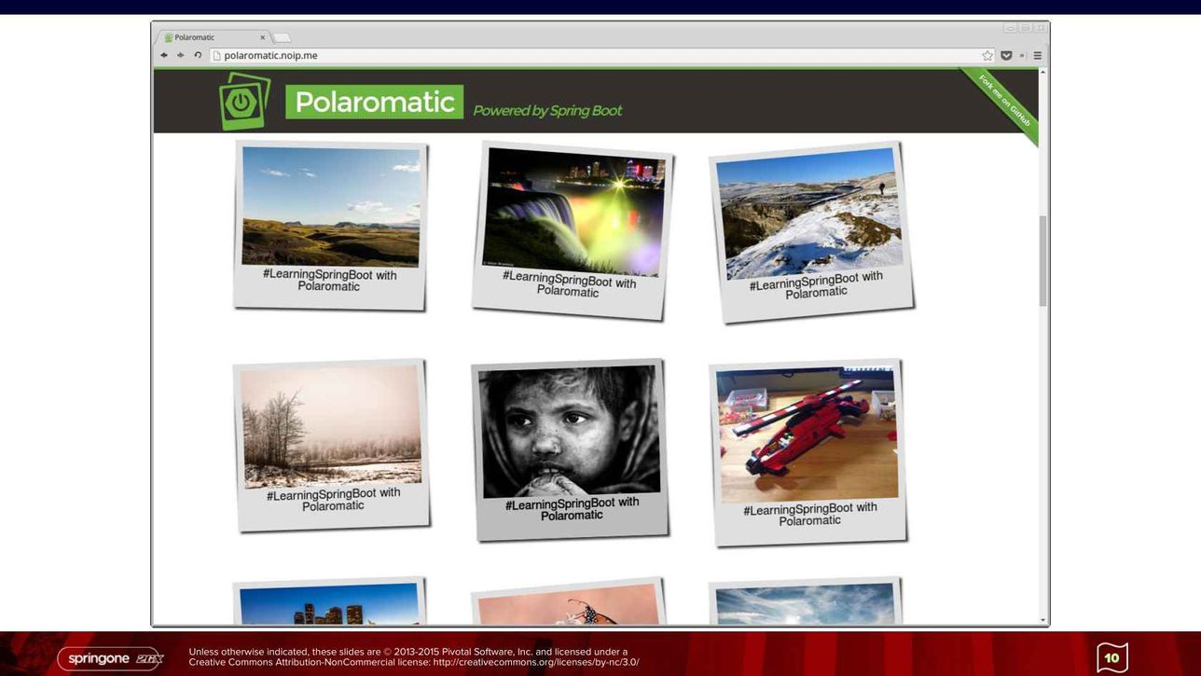1201x676 pixels.
Task: Maximize the Chrome browser window
Action: coord(1025,28)
